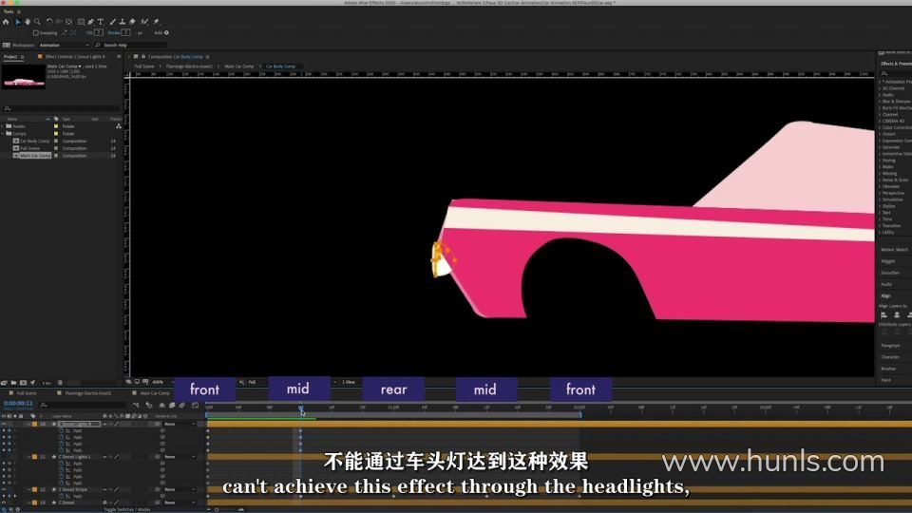
Task: Expand the Assets folder in Project panel
Action: point(3,126)
